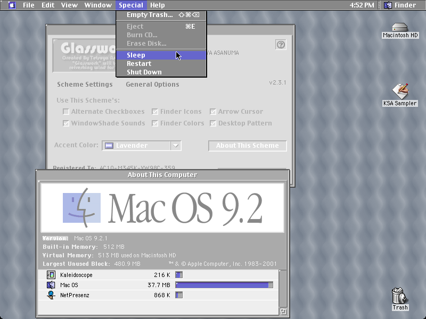
Task: Click the About This Computer vertical scrollbar
Action: pos(283,289)
